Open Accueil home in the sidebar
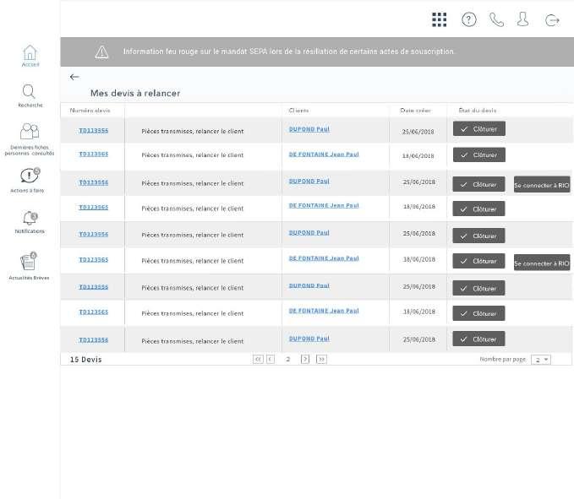574x499 pixels. (x=30, y=56)
